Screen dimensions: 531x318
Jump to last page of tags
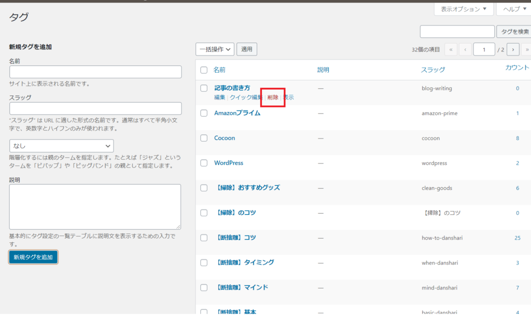point(527,49)
